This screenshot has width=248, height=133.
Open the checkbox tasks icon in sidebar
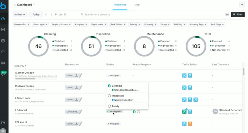[x=3, y=29]
